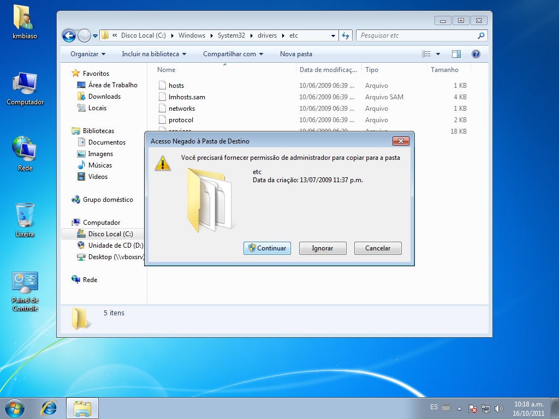Show hidden tray icons arrow
559x419 pixels.
460,409
